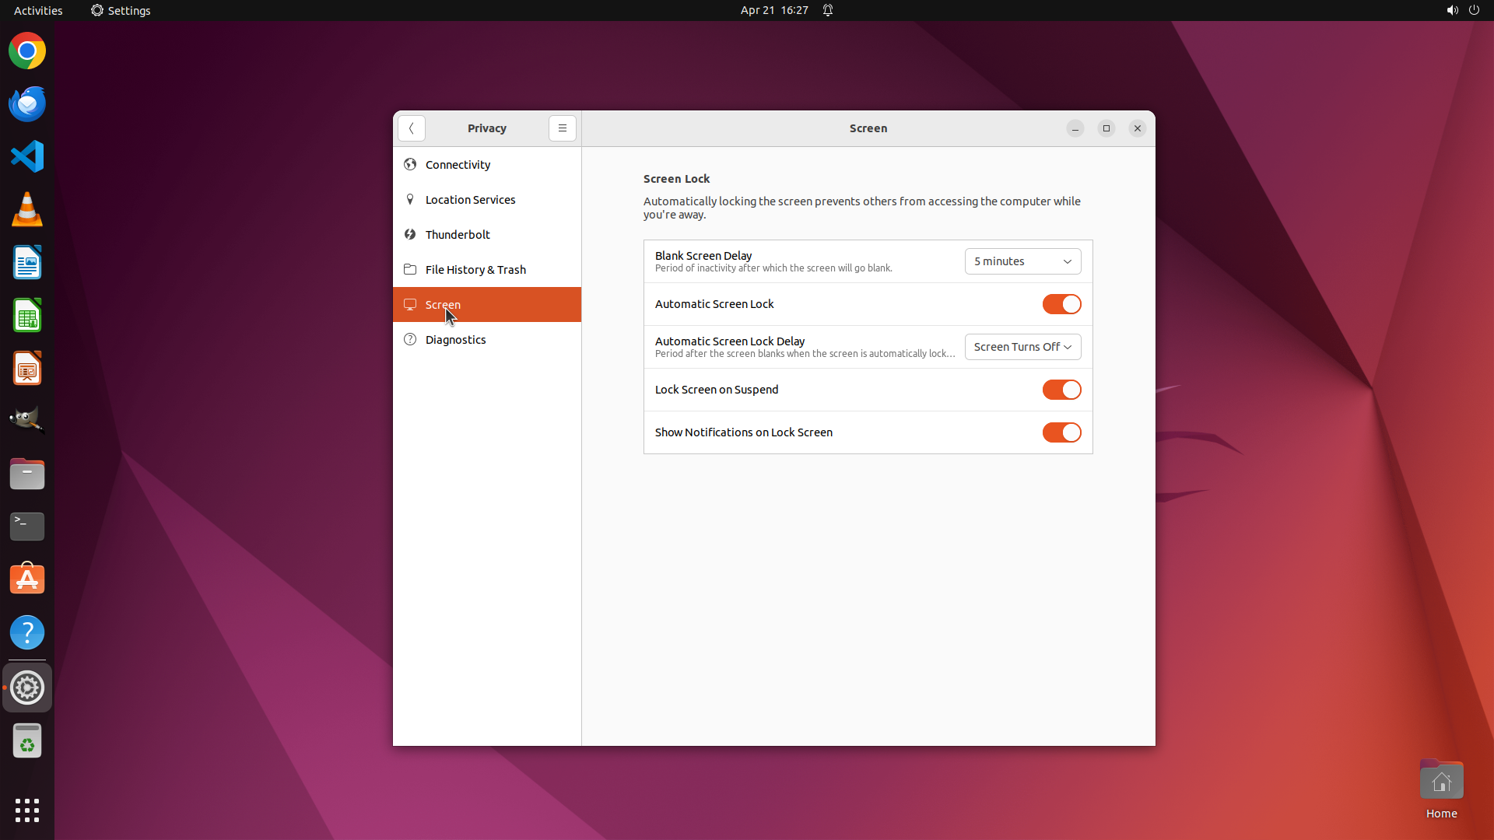Select Diagnostics in the sidebar

[x=455, y=340]
